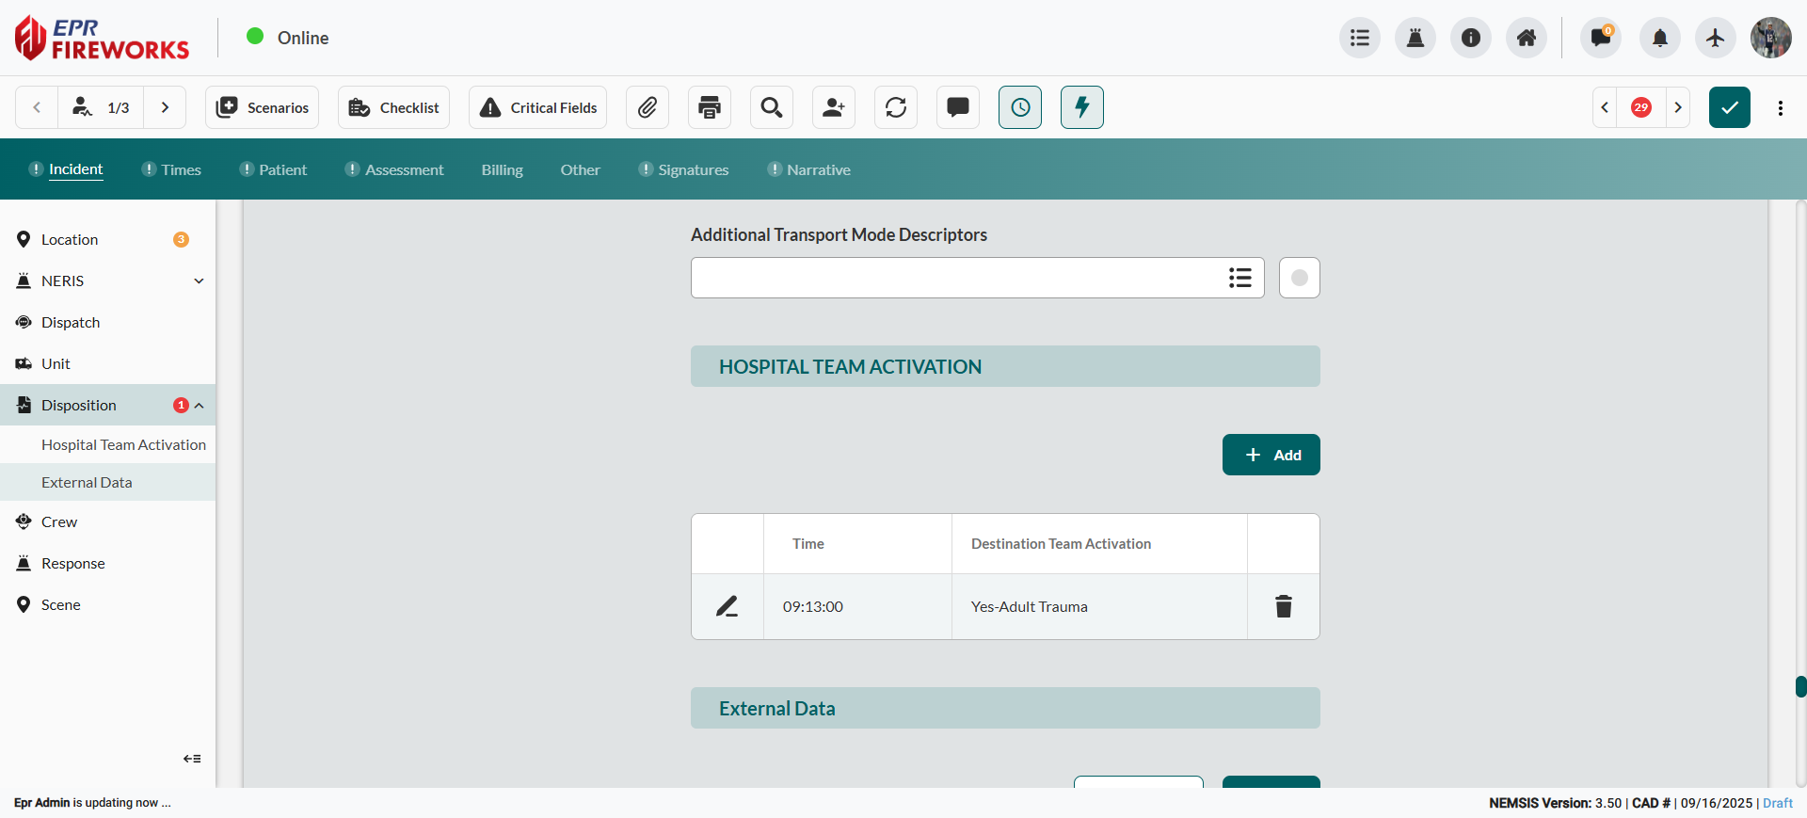
Task: Click the refresh sync icon
Action: coord(896,107)
